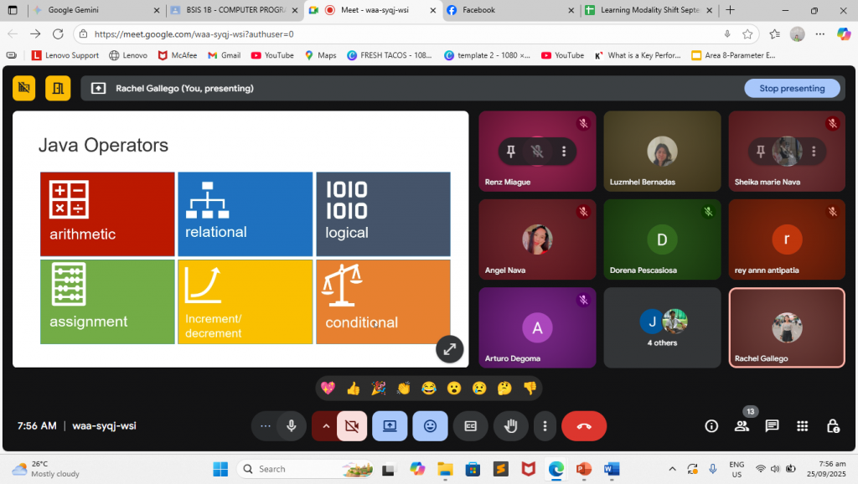Screen dimensions: 858x484
Task: Open more options on Renz Miague's tile
Action: 564,152
